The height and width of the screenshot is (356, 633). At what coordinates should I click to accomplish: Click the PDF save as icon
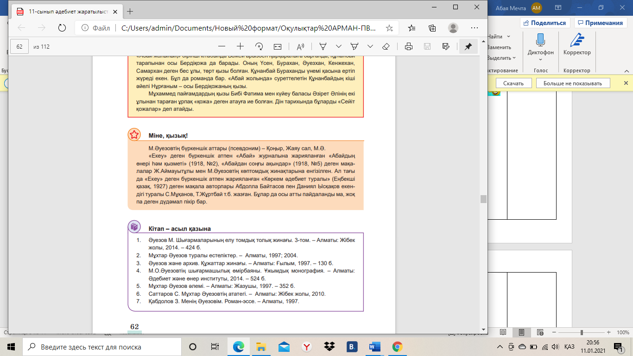[x=446, y=46]
